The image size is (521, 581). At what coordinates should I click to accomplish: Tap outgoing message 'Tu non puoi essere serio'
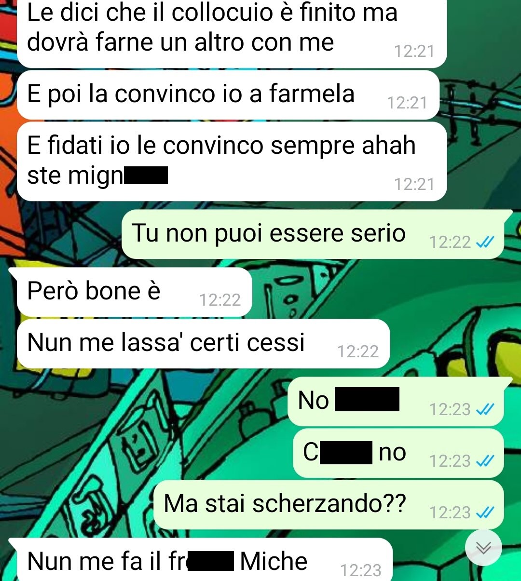coord(313,234)
